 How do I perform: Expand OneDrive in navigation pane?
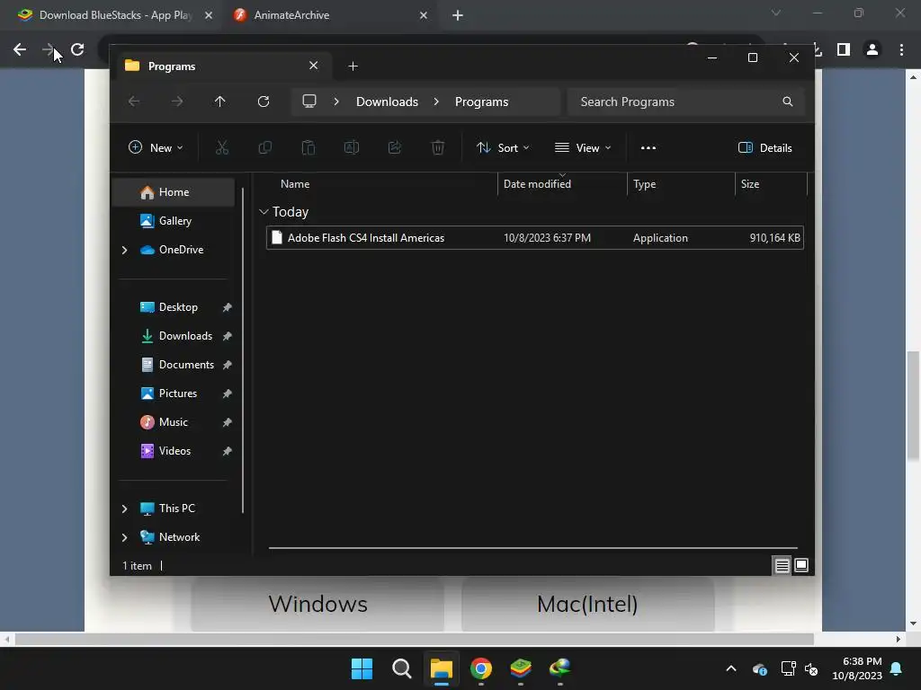(124, 250)
